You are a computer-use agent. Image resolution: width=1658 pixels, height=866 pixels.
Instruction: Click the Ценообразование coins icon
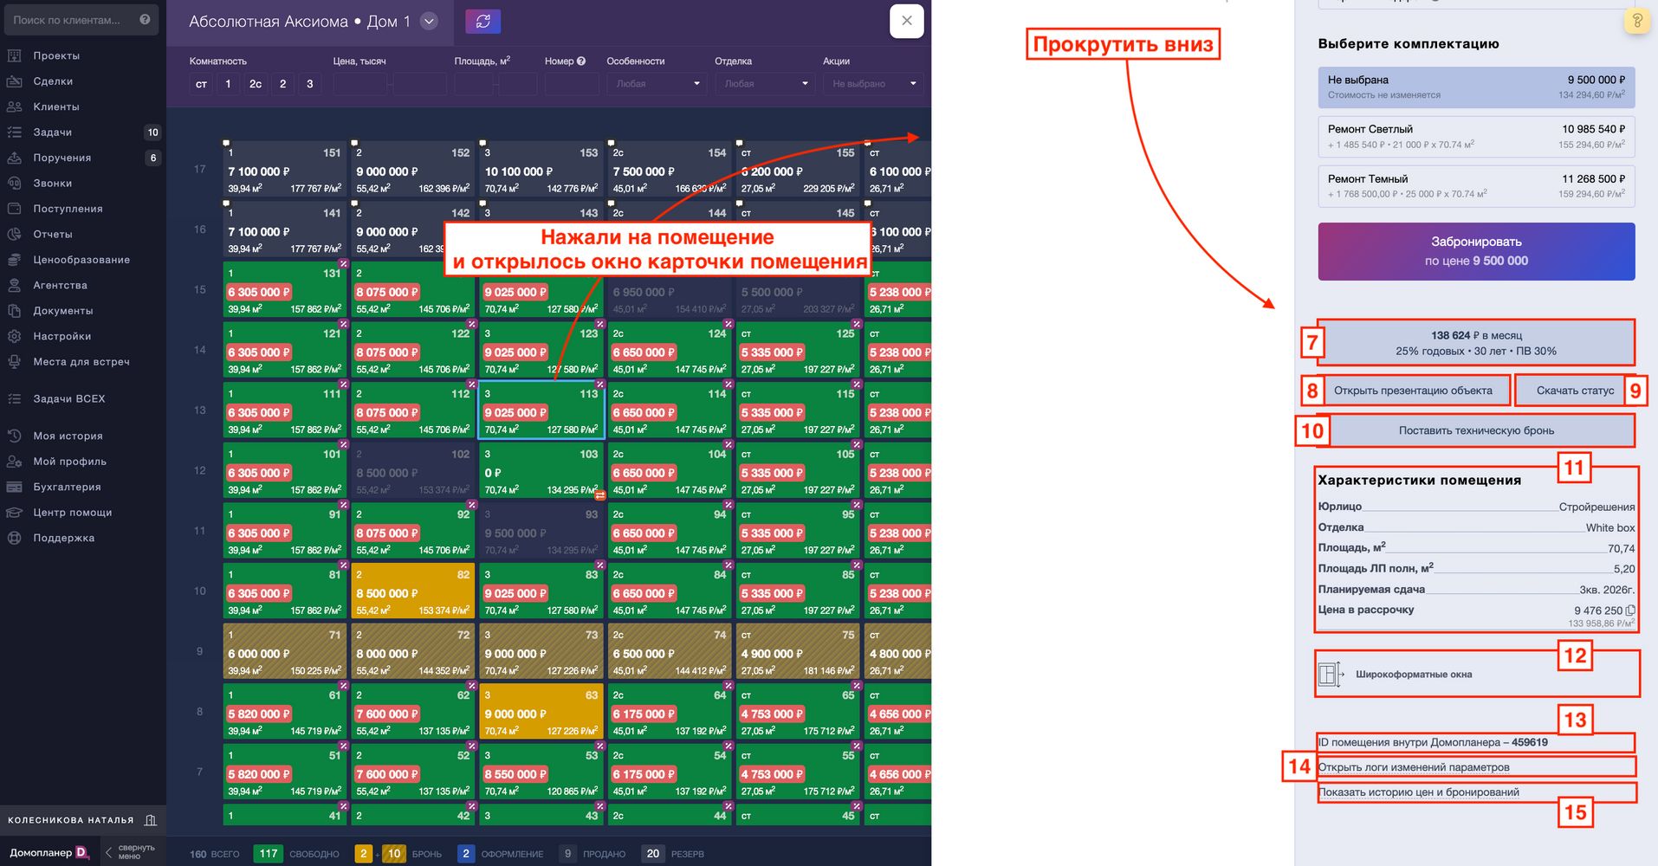(x=14, y=260)
